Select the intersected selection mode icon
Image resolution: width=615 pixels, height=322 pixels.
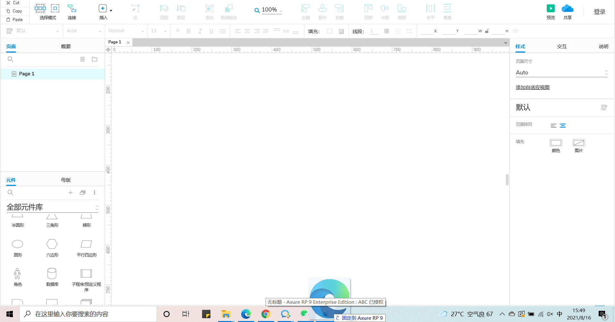pos(40,8)
